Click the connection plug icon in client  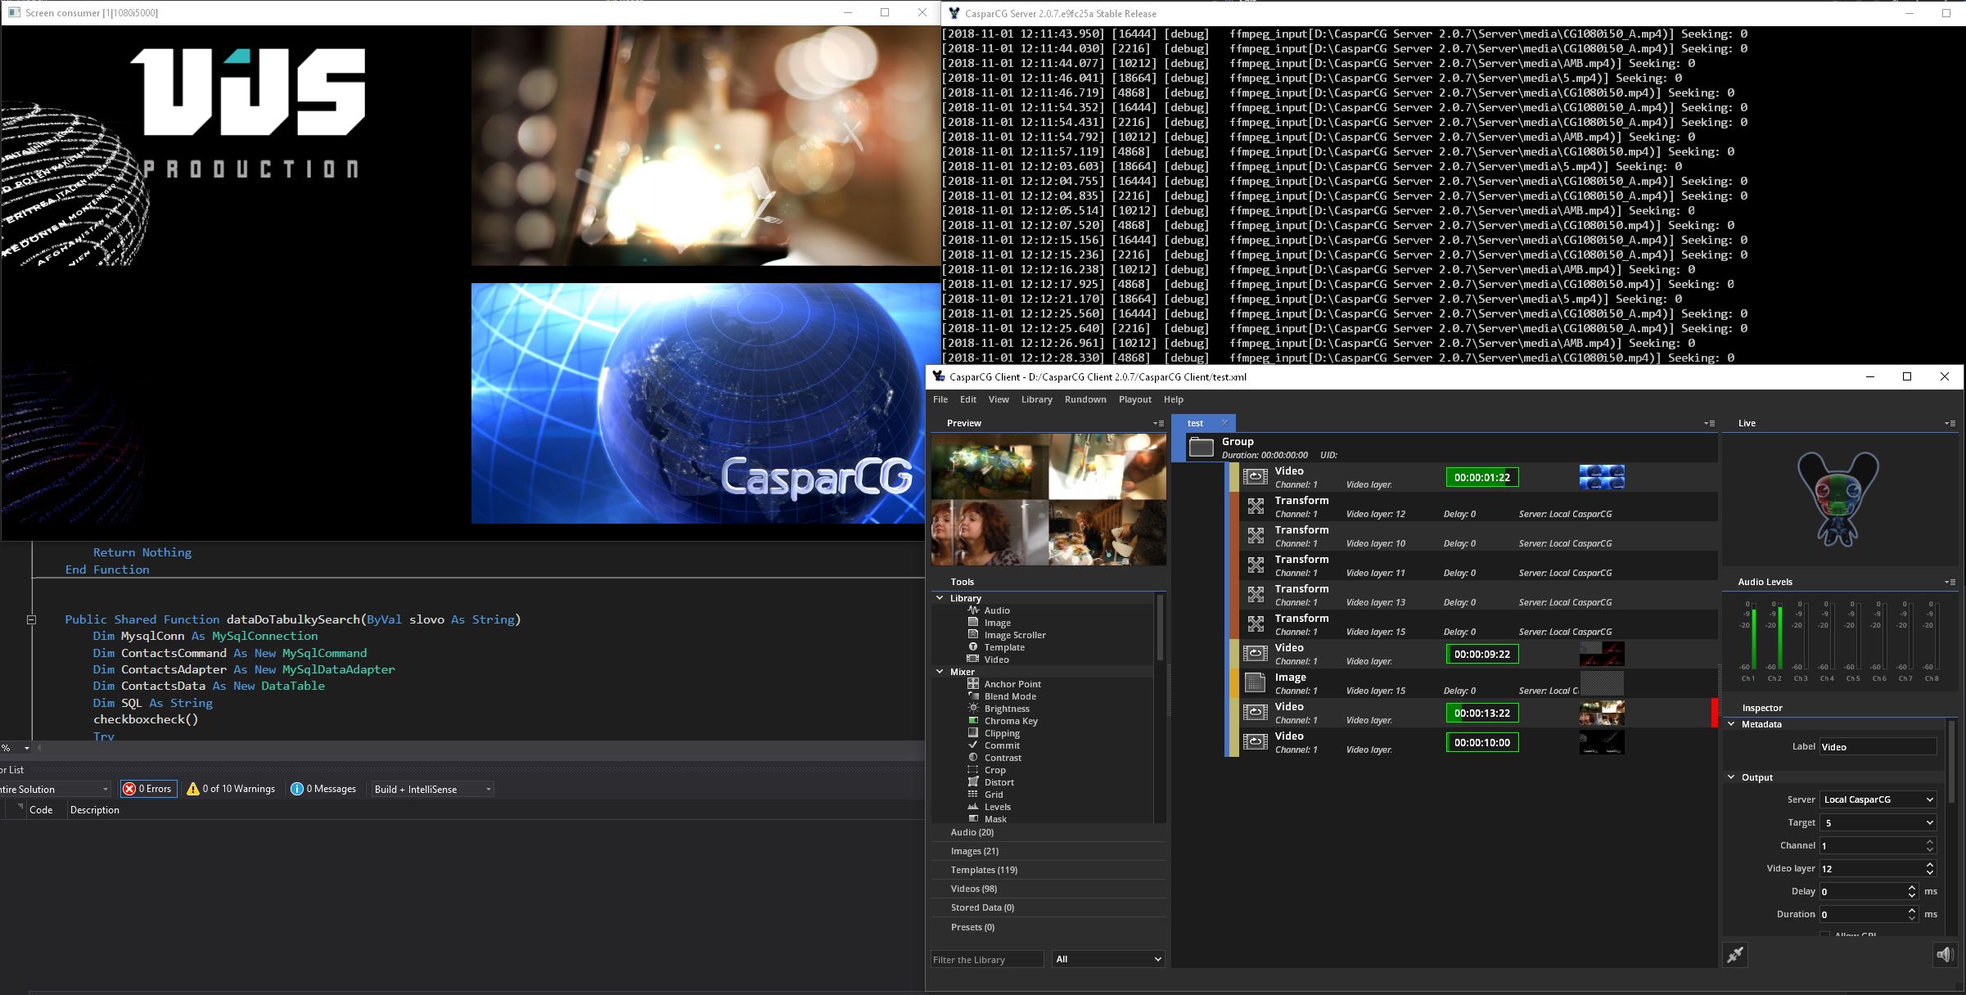[1735, 955]
